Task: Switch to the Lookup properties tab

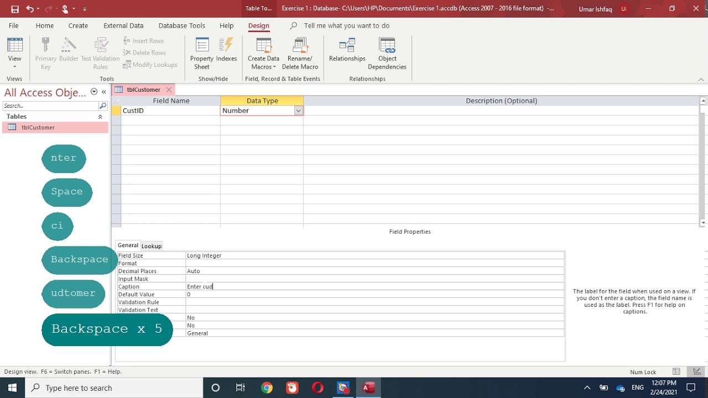Action: [x=151, y=246]
